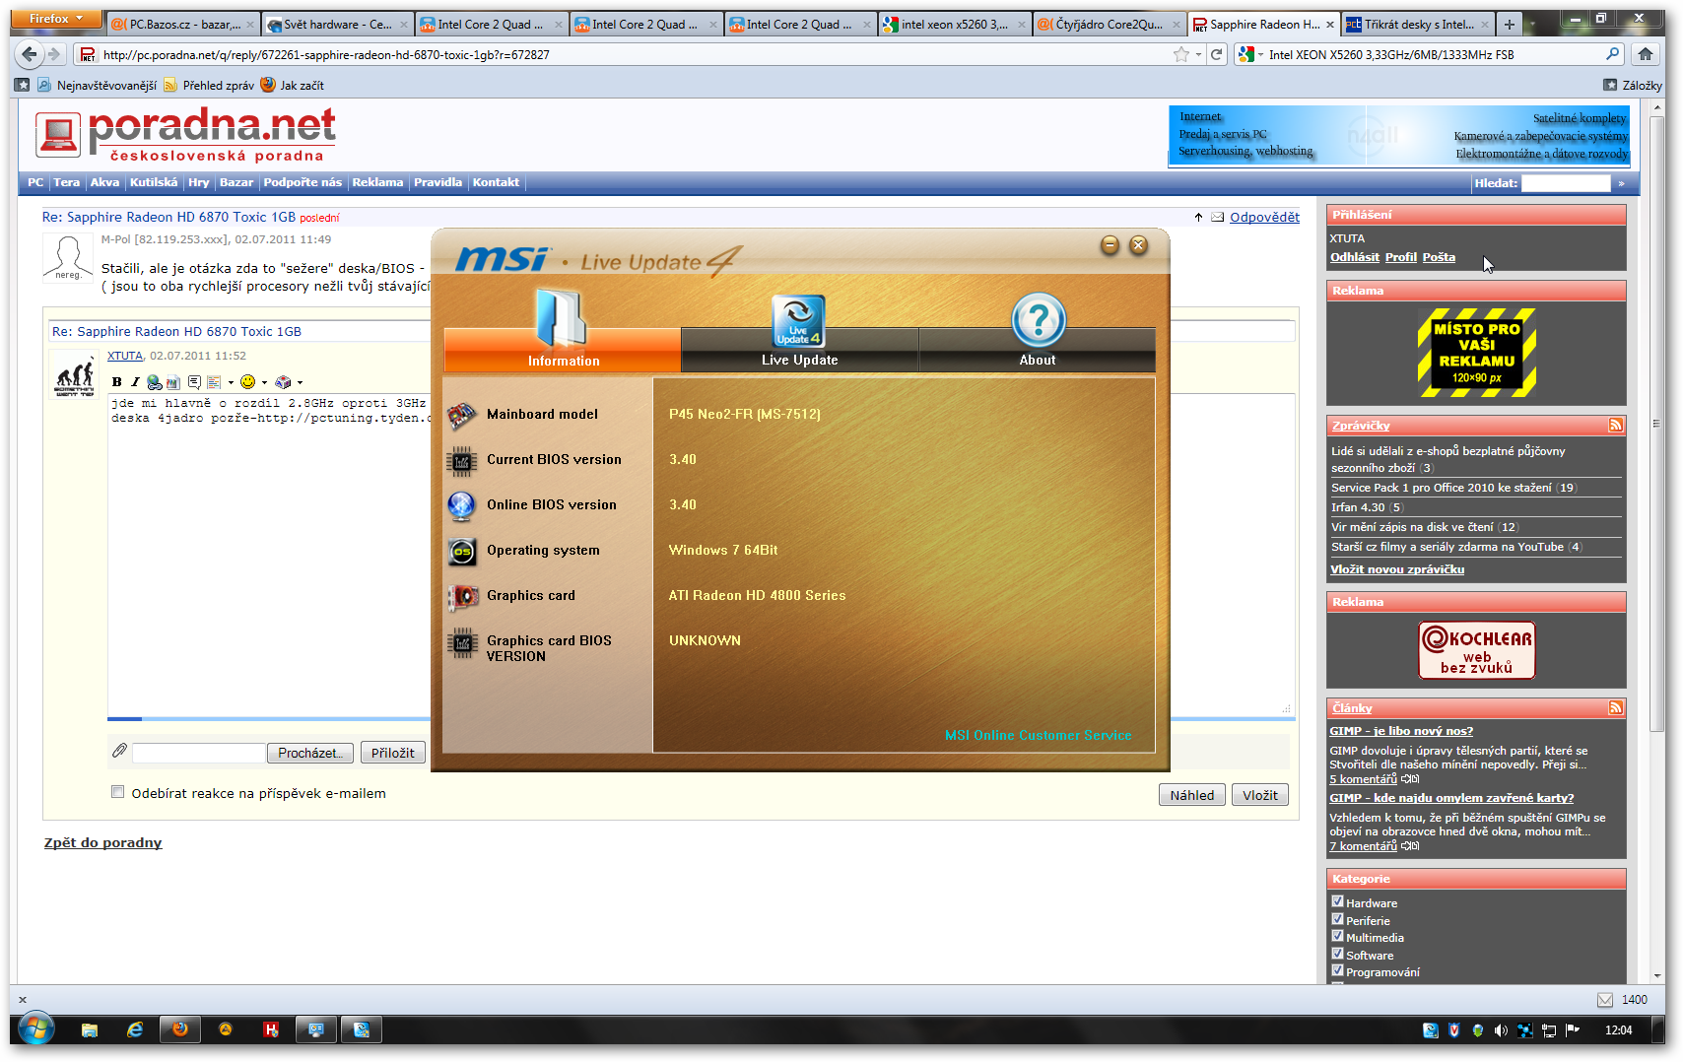The height and width of the screenshot is (1062, 1683).
Task: Minimize the MSI Live Update 4 dialog
Action: (x=1110, y=245)
